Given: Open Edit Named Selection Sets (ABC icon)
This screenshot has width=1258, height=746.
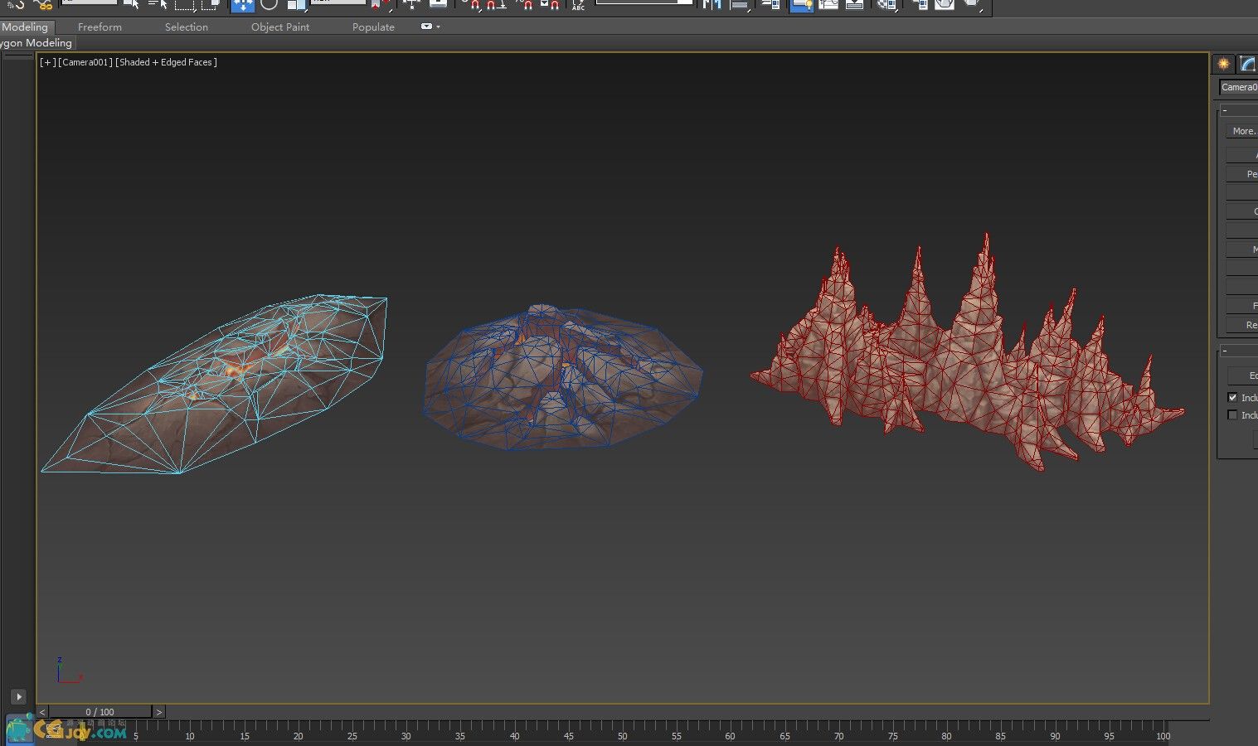Looking at the screenshot, I should (x=578, y=4).
